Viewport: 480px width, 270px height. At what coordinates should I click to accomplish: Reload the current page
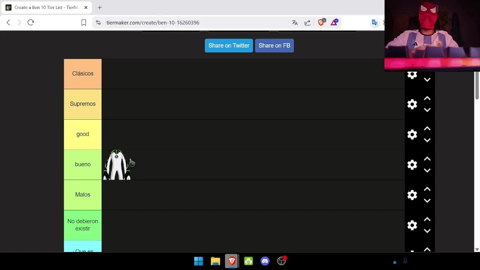coord(31,22)
